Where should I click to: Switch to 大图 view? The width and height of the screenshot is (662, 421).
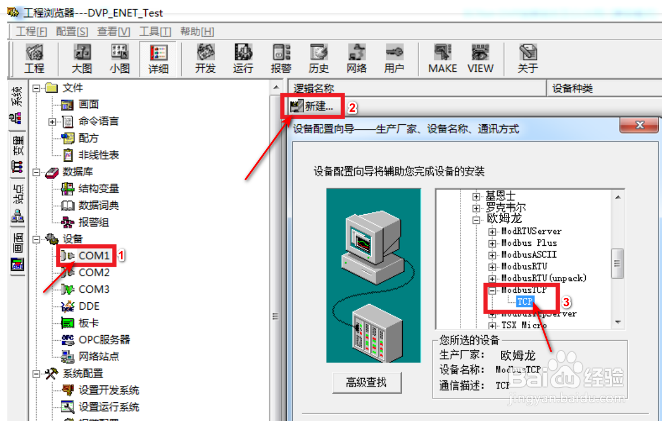[x=82, y=59]
